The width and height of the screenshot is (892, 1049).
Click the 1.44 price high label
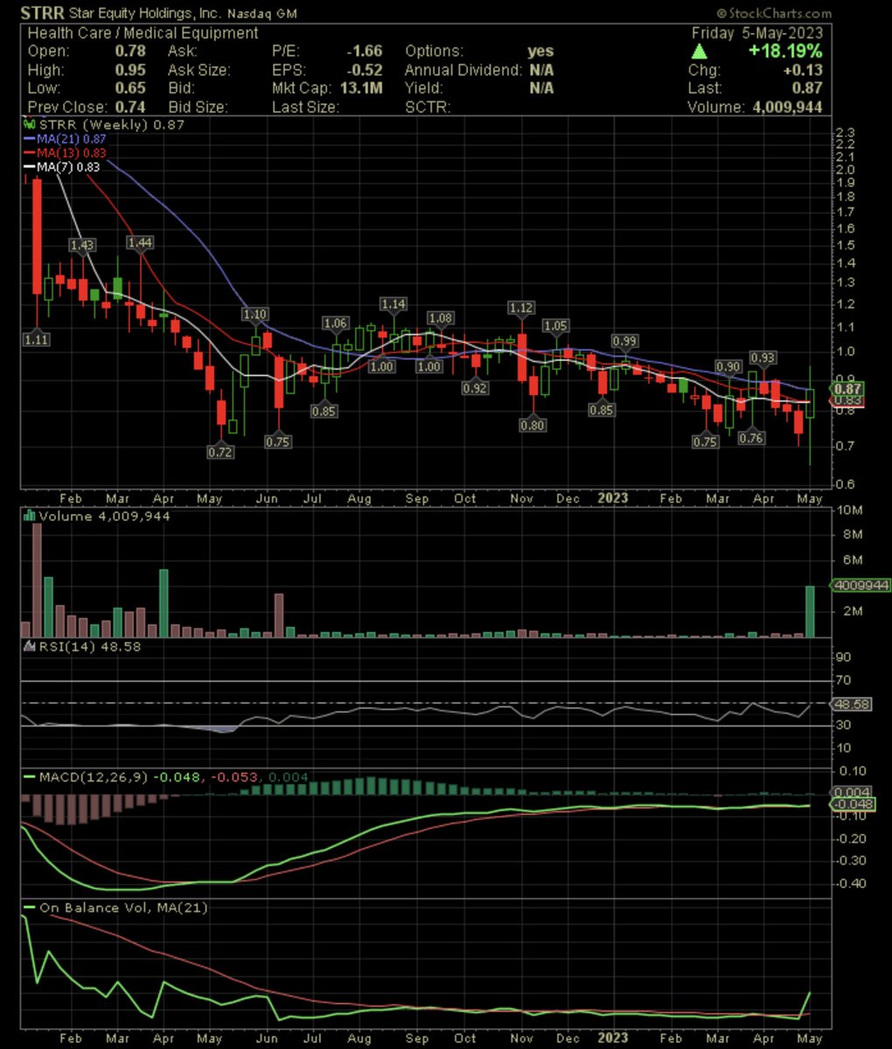140,242
